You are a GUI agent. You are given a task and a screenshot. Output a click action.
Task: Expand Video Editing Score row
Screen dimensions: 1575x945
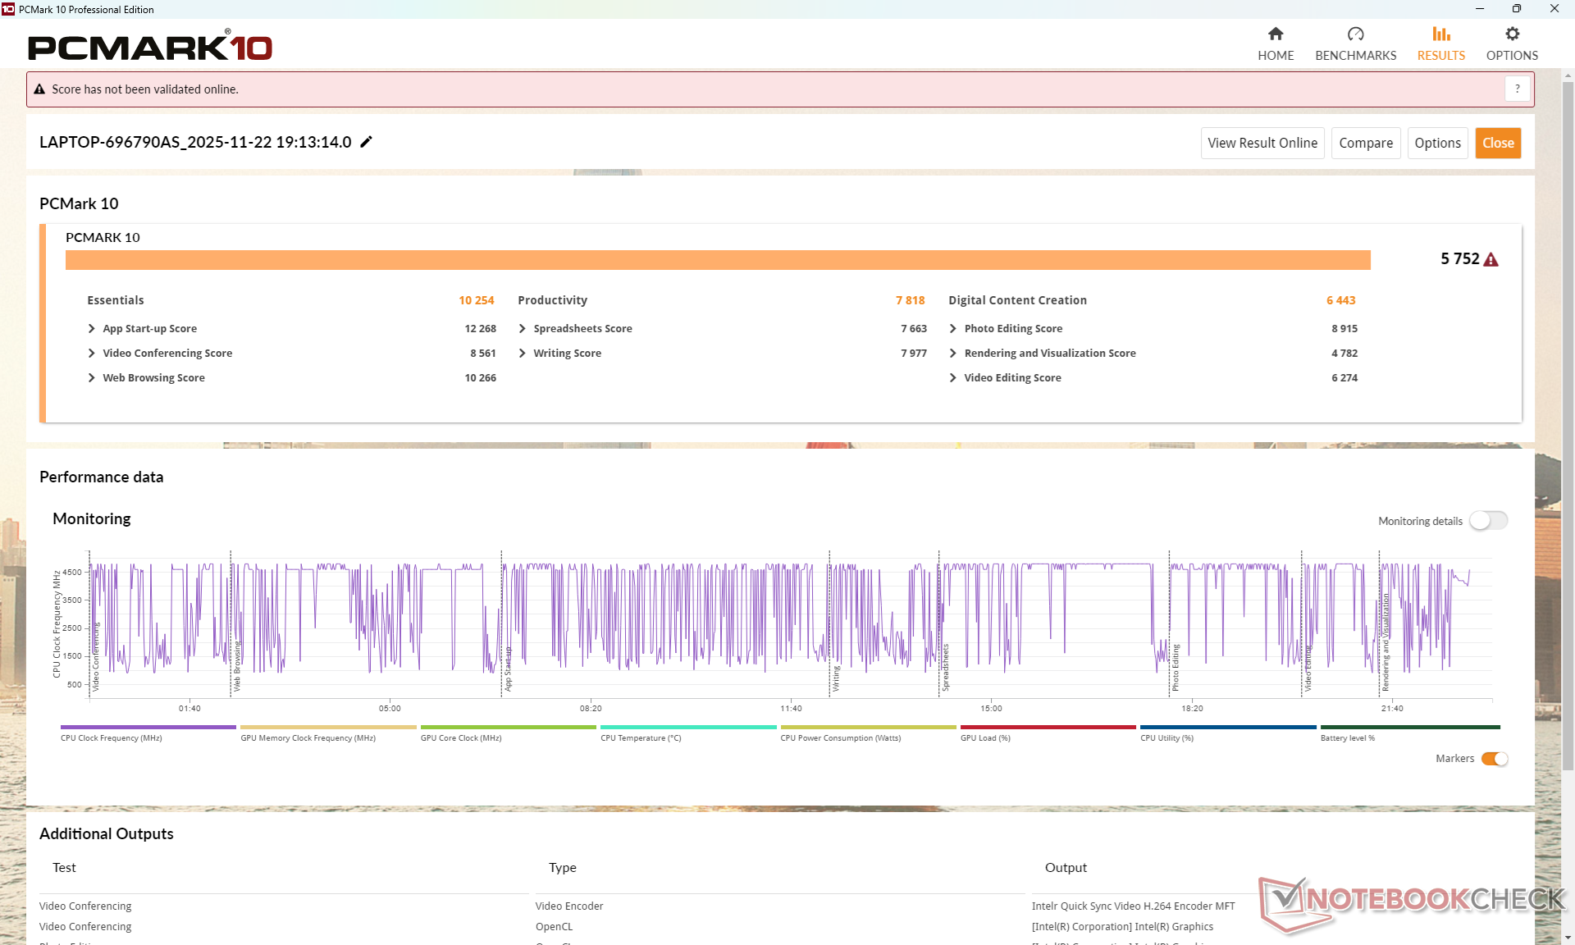(x=953, y=377)
